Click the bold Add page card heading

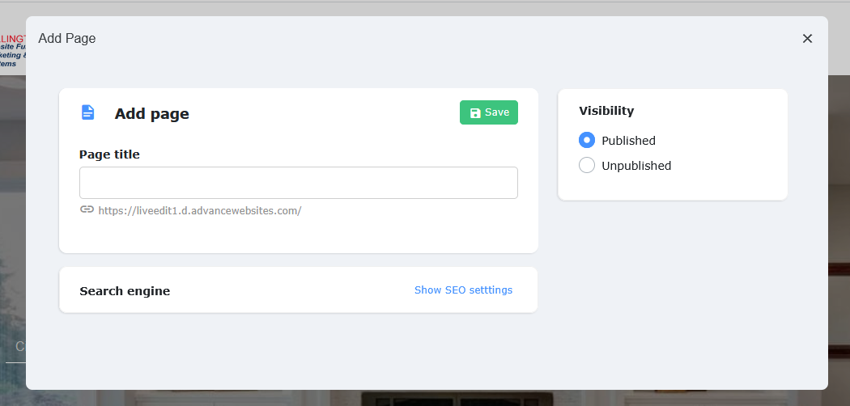tap(152, 114)
